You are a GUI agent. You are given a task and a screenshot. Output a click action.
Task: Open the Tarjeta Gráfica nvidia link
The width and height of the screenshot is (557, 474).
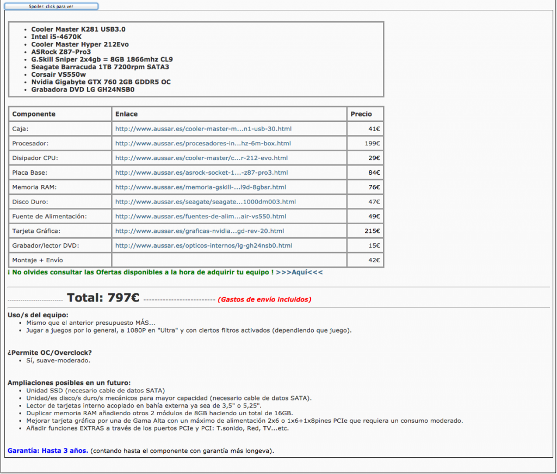point(200,231)
